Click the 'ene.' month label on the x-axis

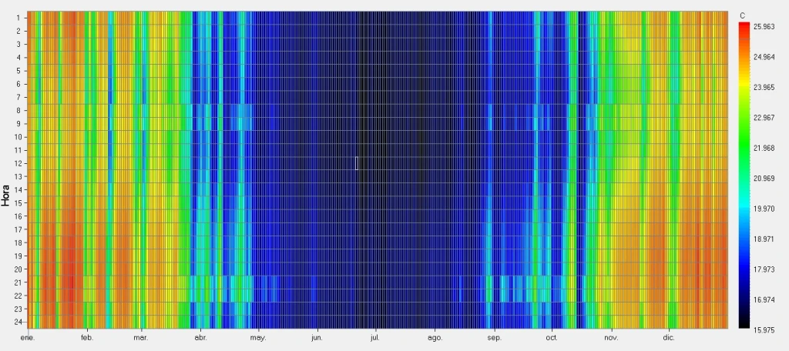(28, 338)
